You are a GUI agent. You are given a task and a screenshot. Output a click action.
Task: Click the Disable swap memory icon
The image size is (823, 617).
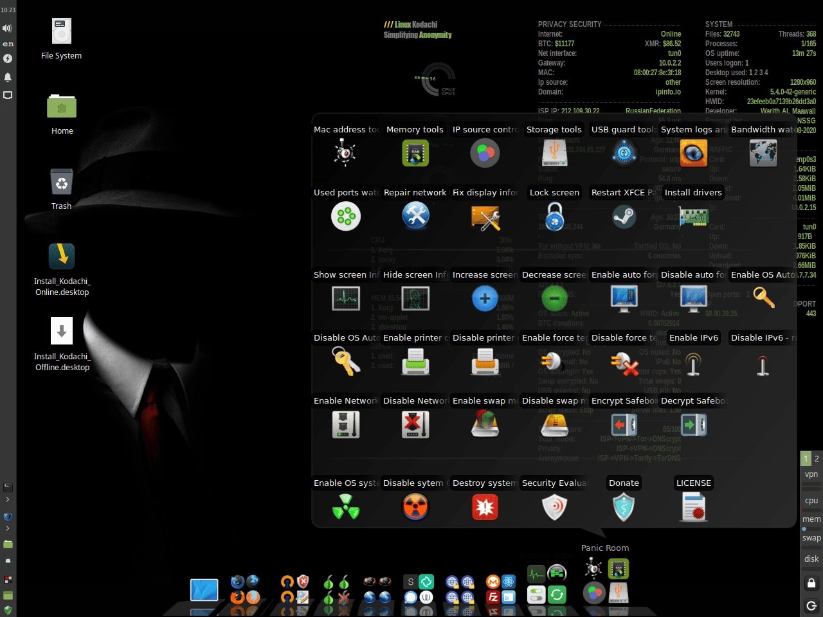(554, 425)
